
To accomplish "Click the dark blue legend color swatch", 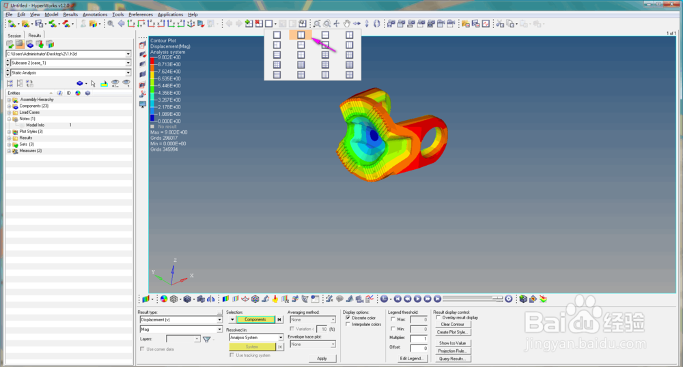I will tap(152, 118).
